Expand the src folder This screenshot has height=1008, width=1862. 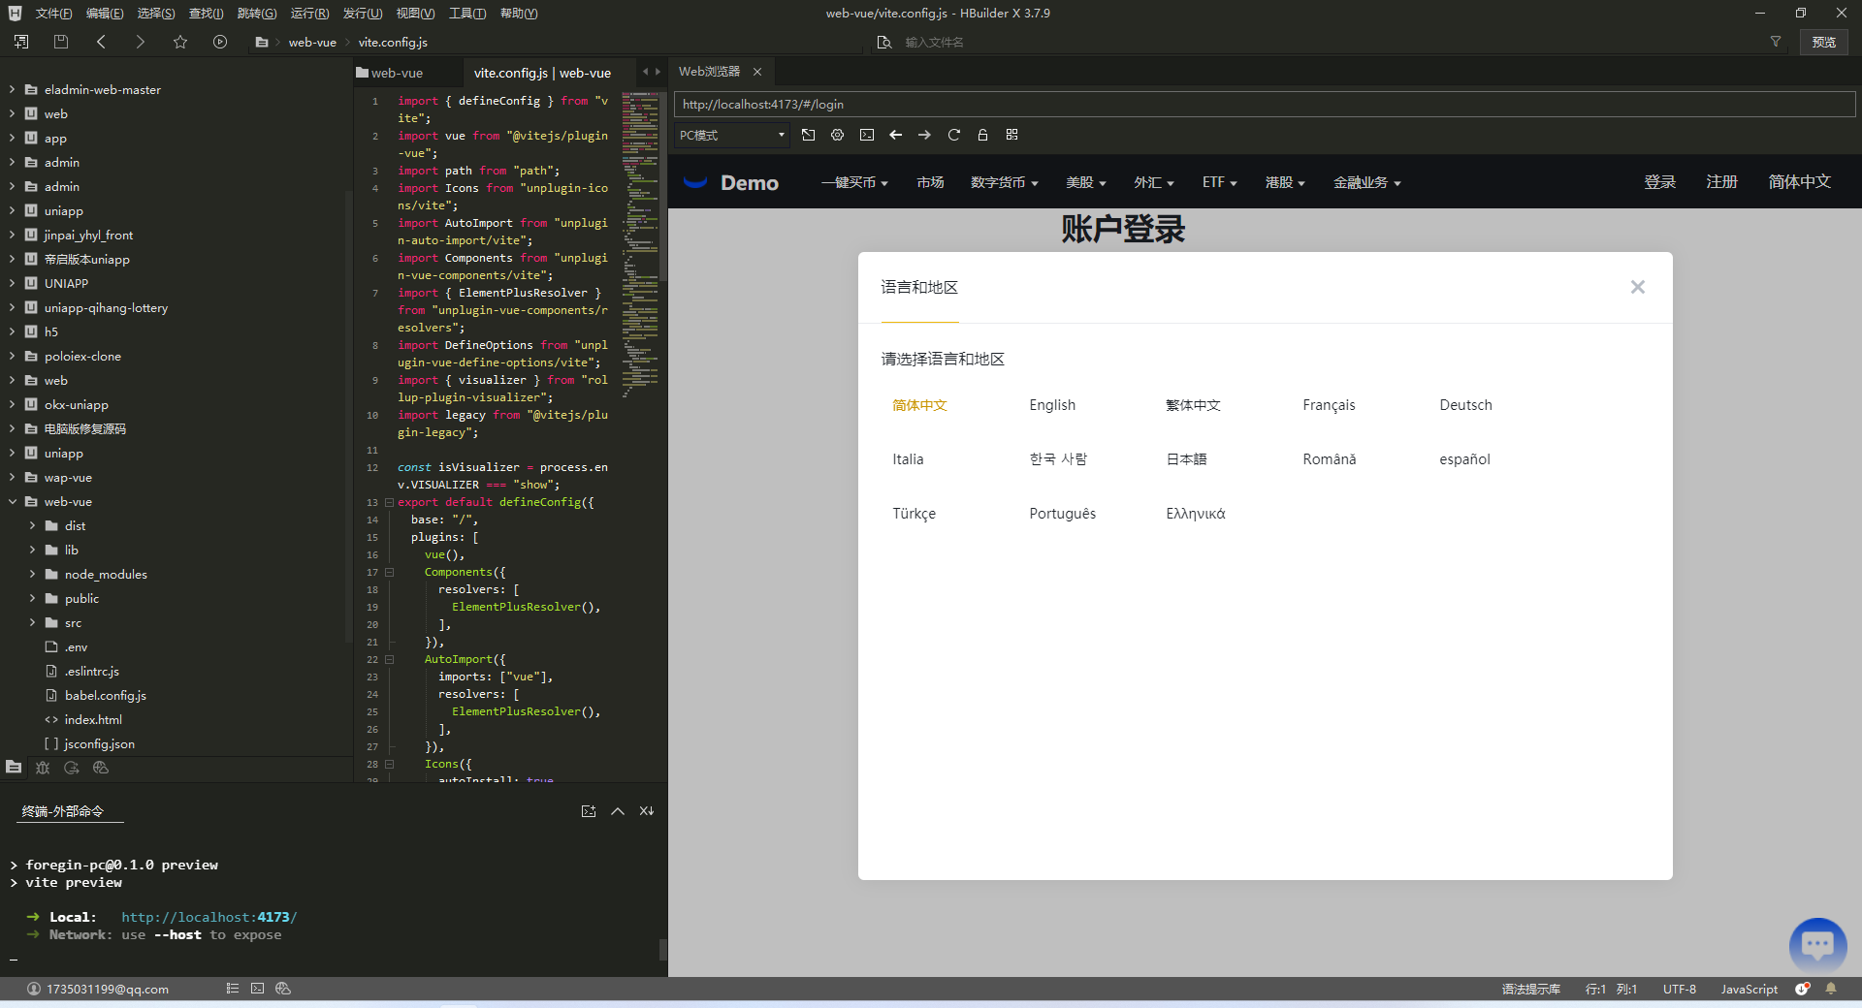[32, 622]
